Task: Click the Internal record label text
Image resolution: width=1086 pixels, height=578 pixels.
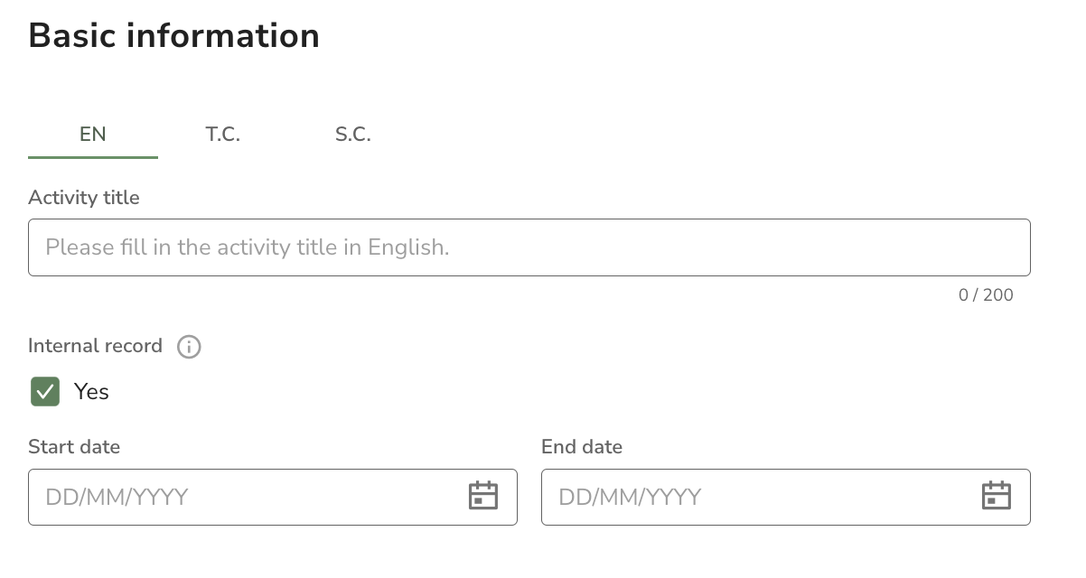Action: pos(95,346)
